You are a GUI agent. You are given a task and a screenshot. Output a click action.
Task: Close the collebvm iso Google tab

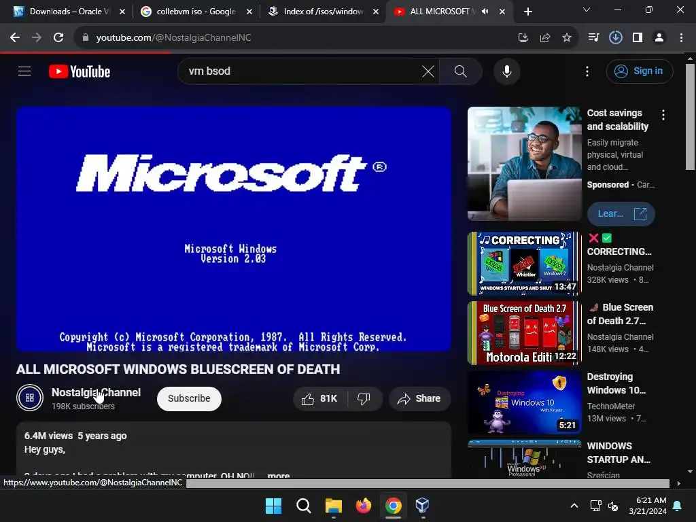[249, 12]
